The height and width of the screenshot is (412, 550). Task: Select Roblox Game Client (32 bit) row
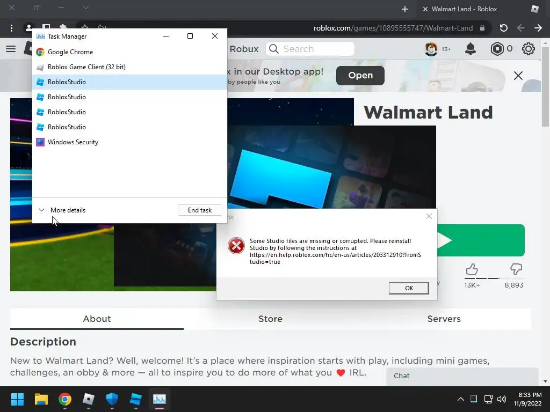click(x=129, y=67)
